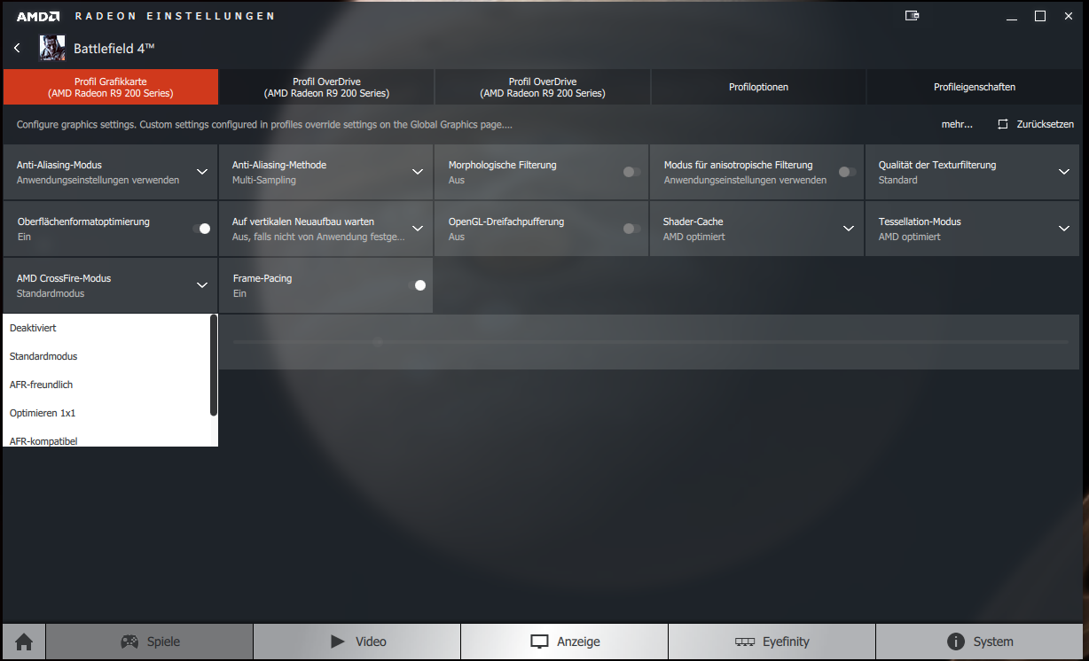The image size is (1089, 661).
Task: Toggle Morphologische Filterung switch
Action: [632, 172]
